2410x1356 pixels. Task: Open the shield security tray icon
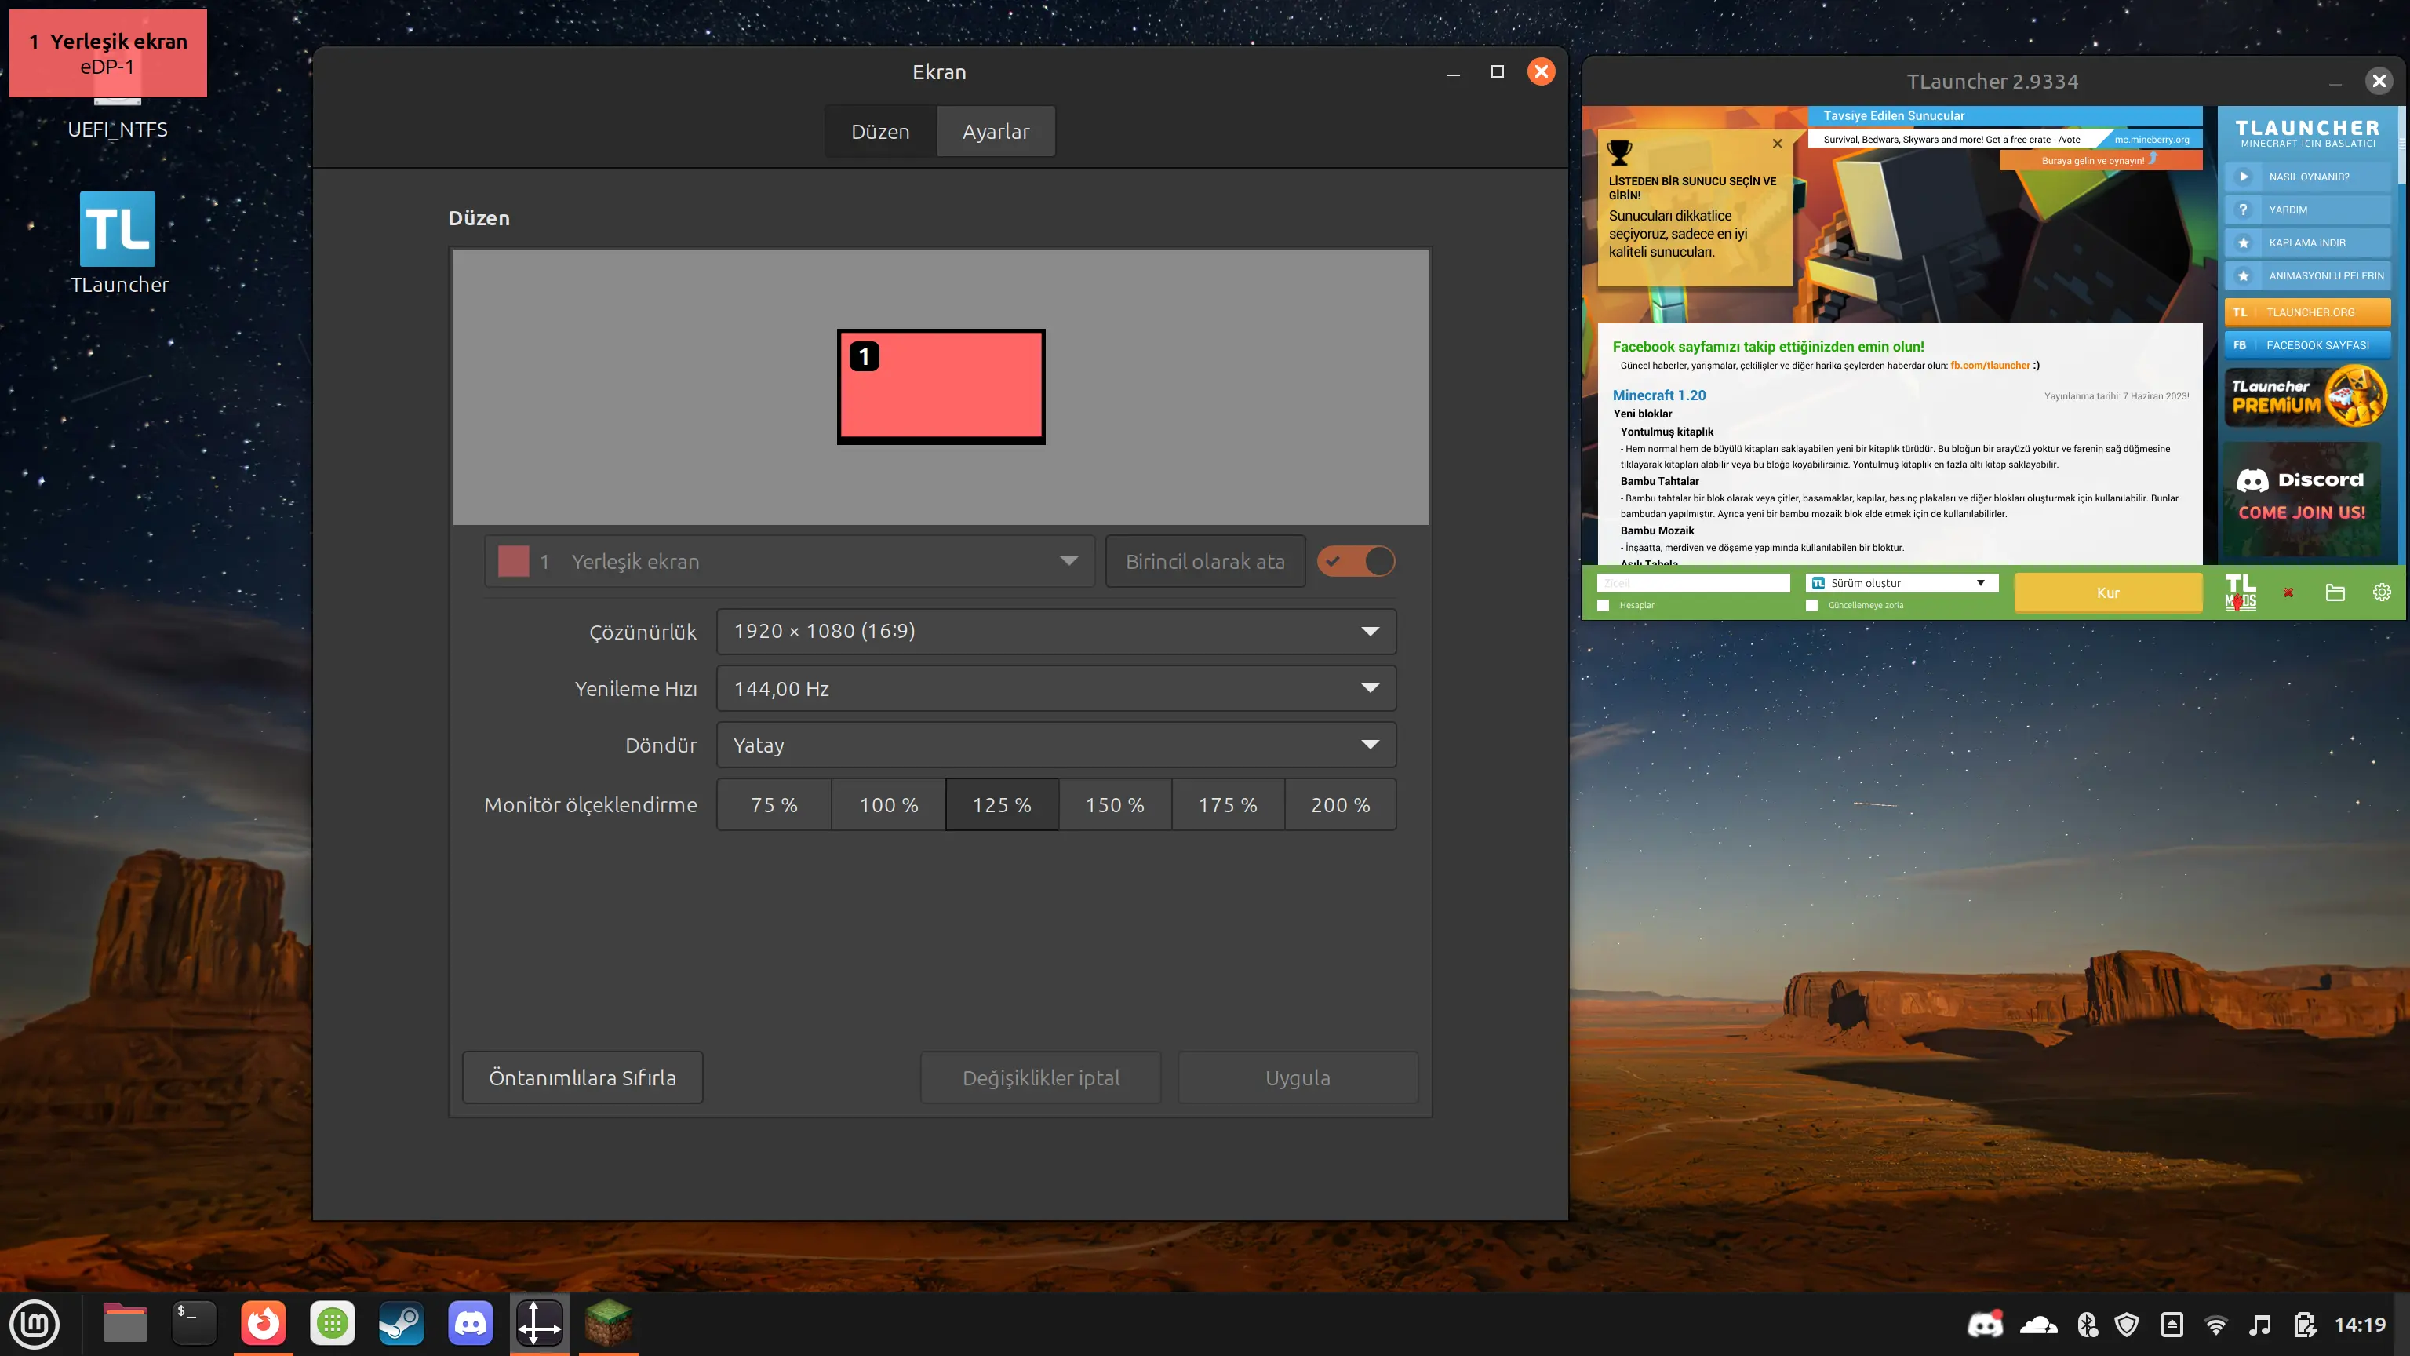(x=2128, y=1324)
